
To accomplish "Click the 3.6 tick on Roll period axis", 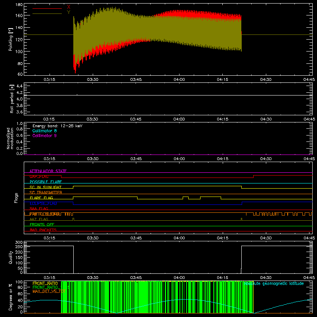I will click(19, 112).
